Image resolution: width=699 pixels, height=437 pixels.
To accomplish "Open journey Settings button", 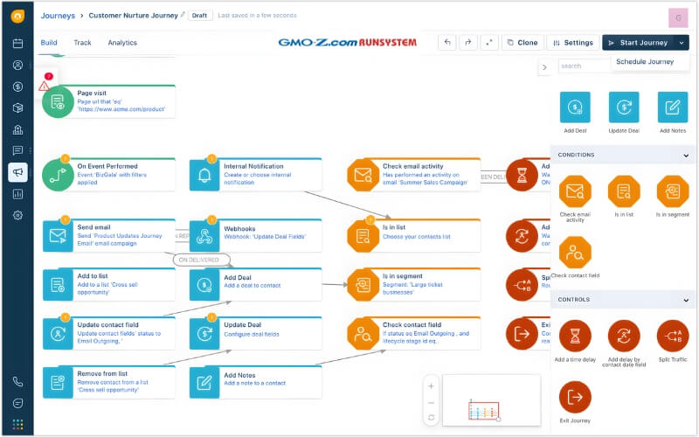I will 573,43.
